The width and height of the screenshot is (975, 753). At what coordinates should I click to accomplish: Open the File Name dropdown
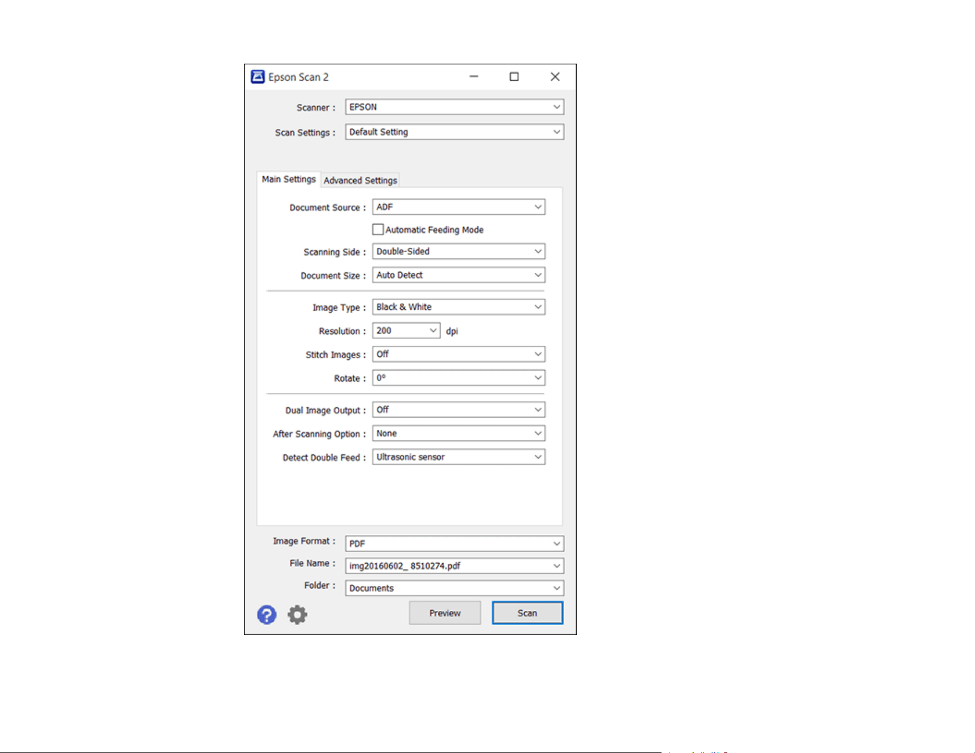(455, 565)
